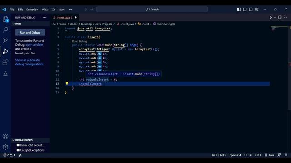Go forward with the right arrow
This screenshot has height=163, width=291.
(92, 10)
